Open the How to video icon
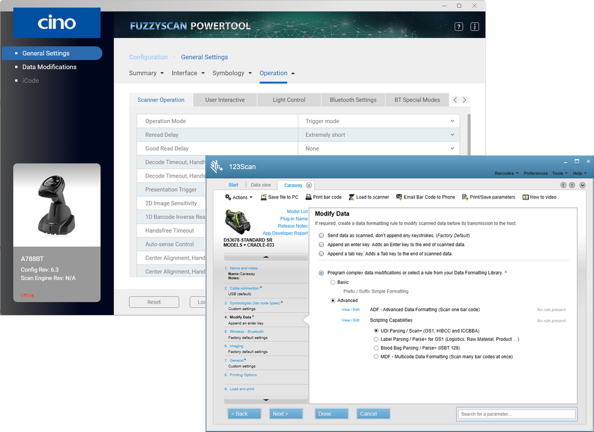Image resolution: width=594 pixels, height=432 pixels. tap(526, 197)
